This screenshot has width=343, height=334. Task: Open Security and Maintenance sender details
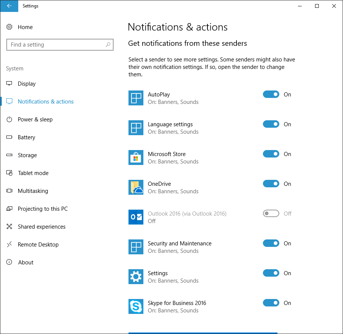pyautogui.click(x=180, y=244)
